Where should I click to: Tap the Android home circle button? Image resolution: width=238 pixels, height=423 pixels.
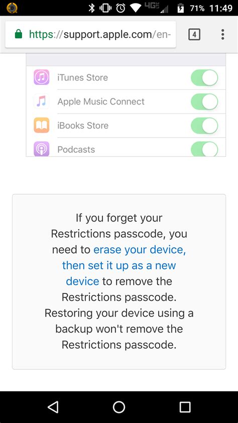click(119, 407)
